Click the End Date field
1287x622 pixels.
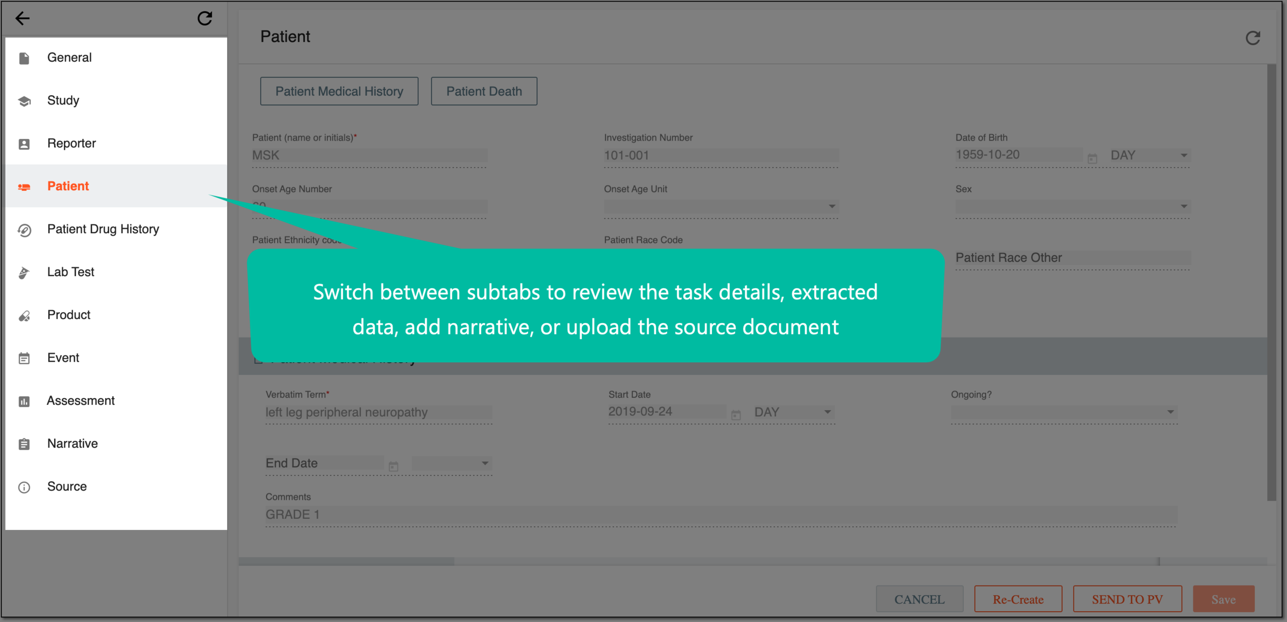[325, 463]
